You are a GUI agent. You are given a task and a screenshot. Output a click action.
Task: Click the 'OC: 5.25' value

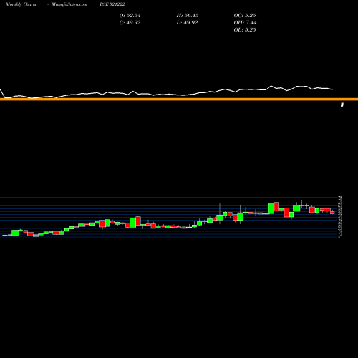pos(245,16)
